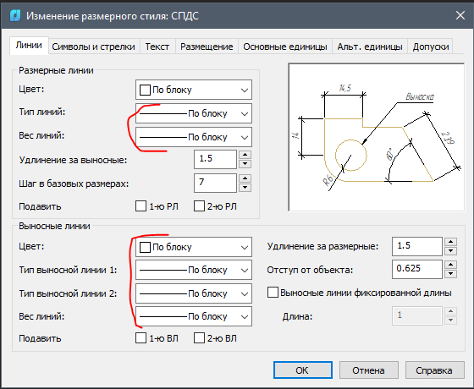Click Отступ от объекта value field
The image size is (474, 389).
pos(417,269)
